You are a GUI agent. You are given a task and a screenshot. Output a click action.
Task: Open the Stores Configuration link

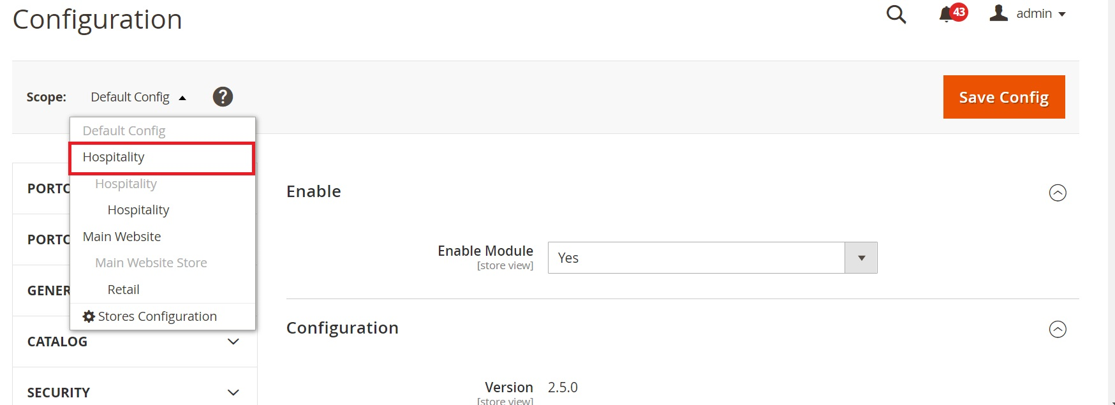157,316
